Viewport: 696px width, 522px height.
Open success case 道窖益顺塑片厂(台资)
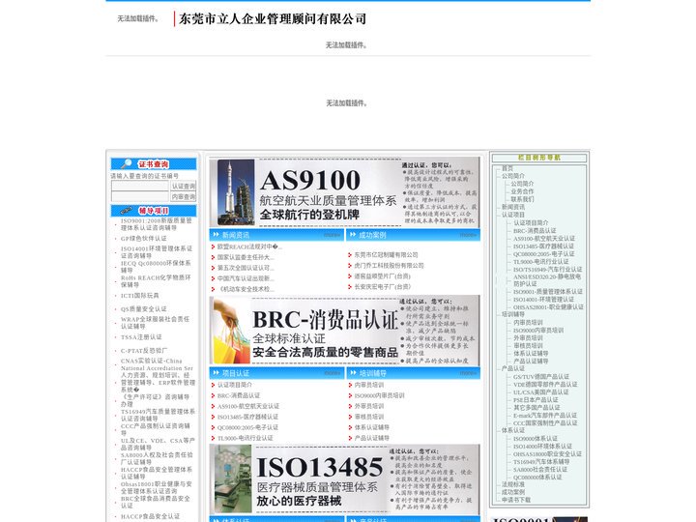coord(382,276)
